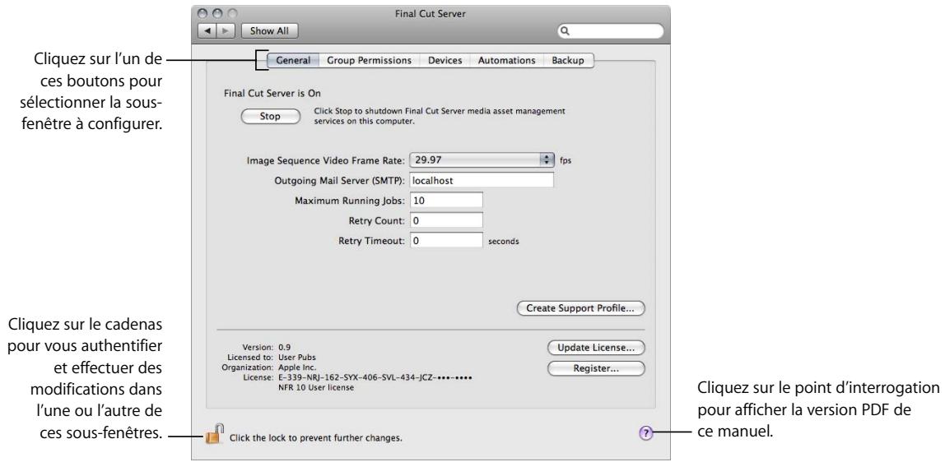
Task: Click the "Apple Inc." organization value
Action: 297,367
